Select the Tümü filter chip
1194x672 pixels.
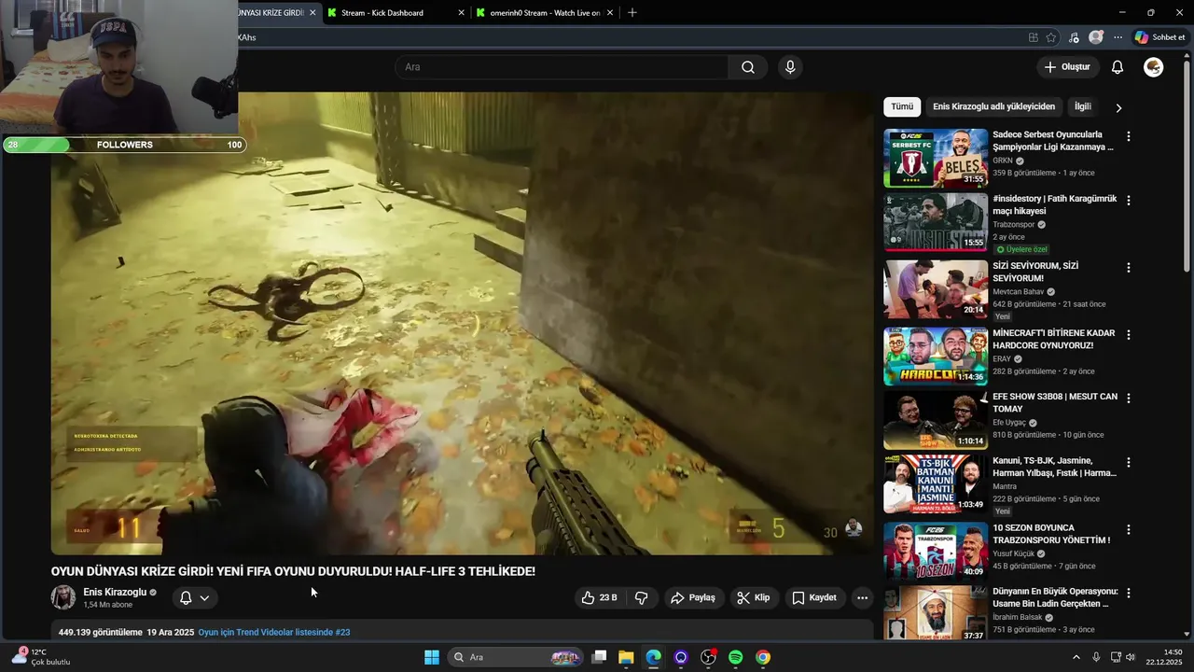point(902,106)
